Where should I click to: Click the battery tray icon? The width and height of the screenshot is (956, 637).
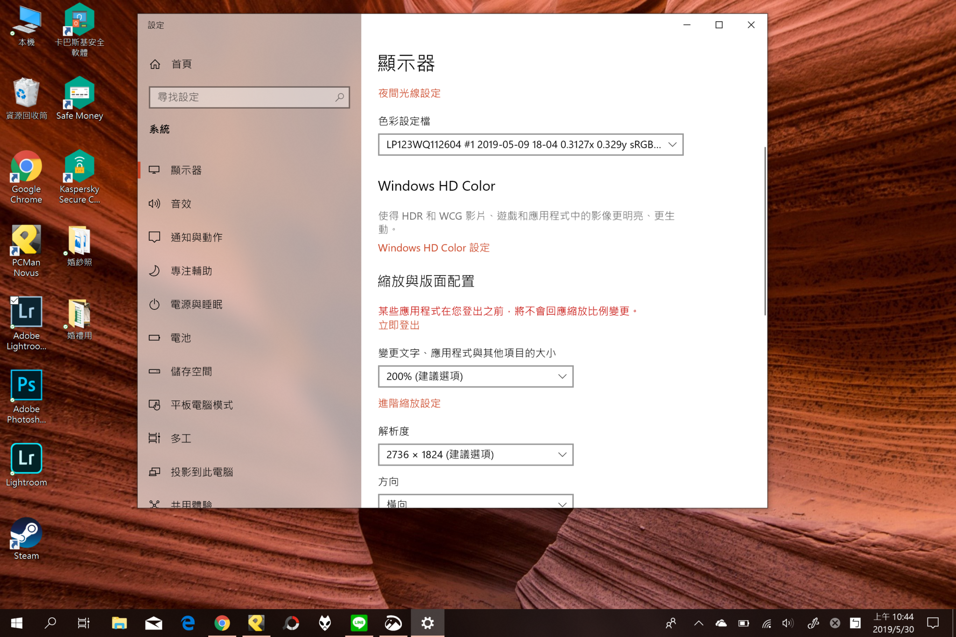coord(744,623)
